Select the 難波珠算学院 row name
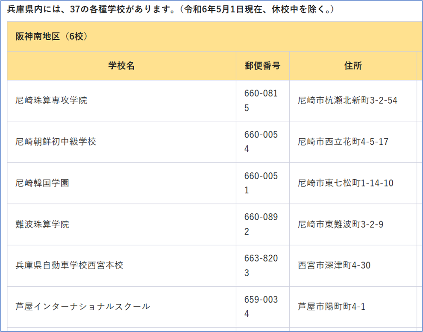 coord(42,224)
